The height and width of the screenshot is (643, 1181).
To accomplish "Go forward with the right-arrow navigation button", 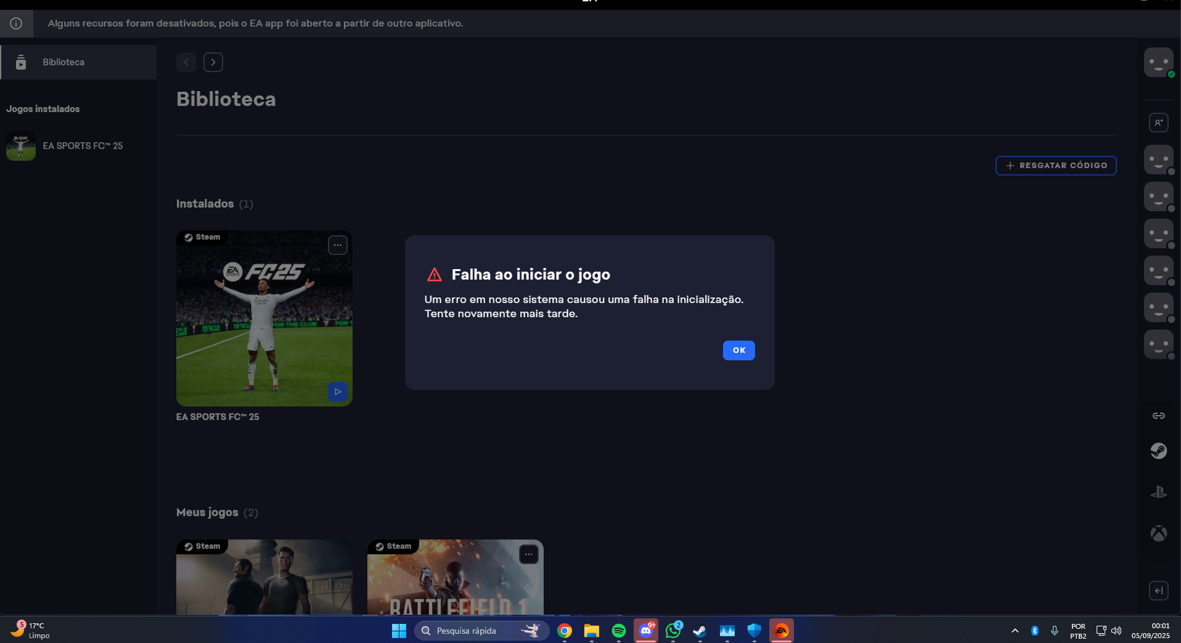I will [213, 62].
